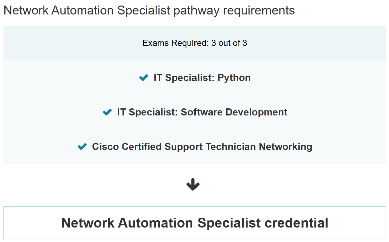Image resolution: width=389 pixels, height=242 pixels.
Task: Toggle completion status for IT Specialist: Python
Action: [x=143, y=78]
